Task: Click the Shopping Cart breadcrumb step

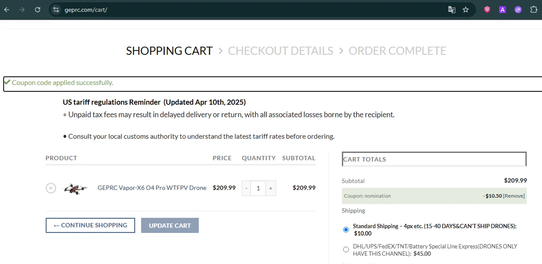Action: pyautogui.click(x=169, y=51)
